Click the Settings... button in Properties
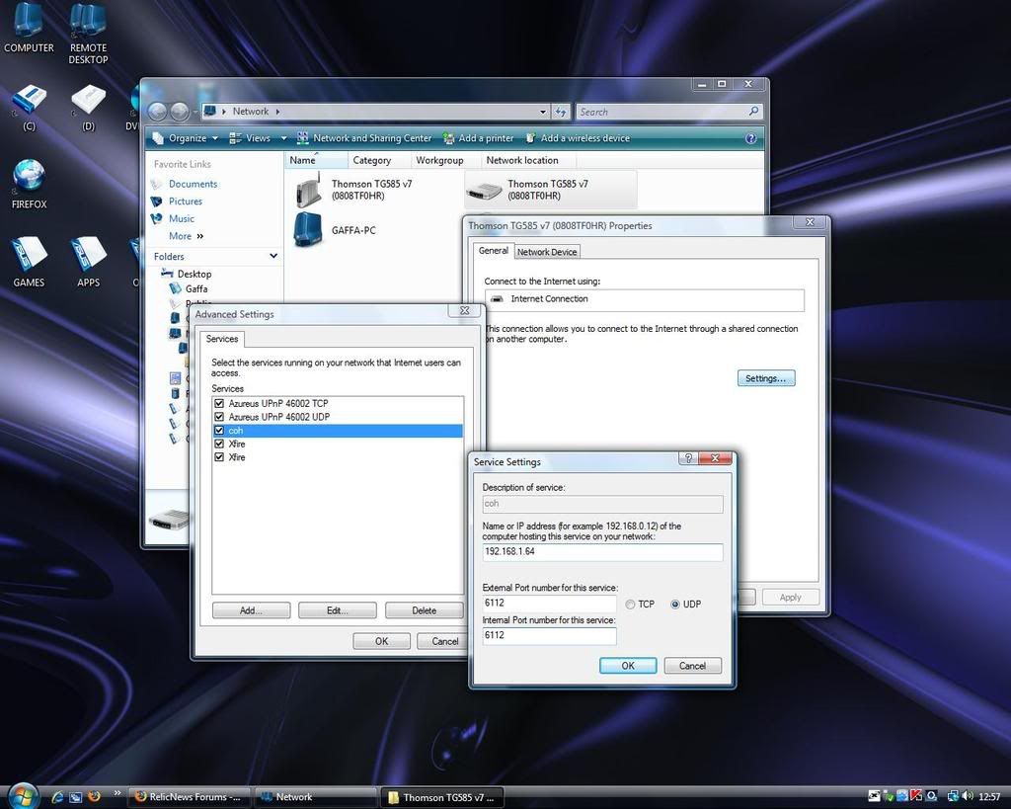Image resolution: width=1011 pixels, height=809 pixels. 766,378
